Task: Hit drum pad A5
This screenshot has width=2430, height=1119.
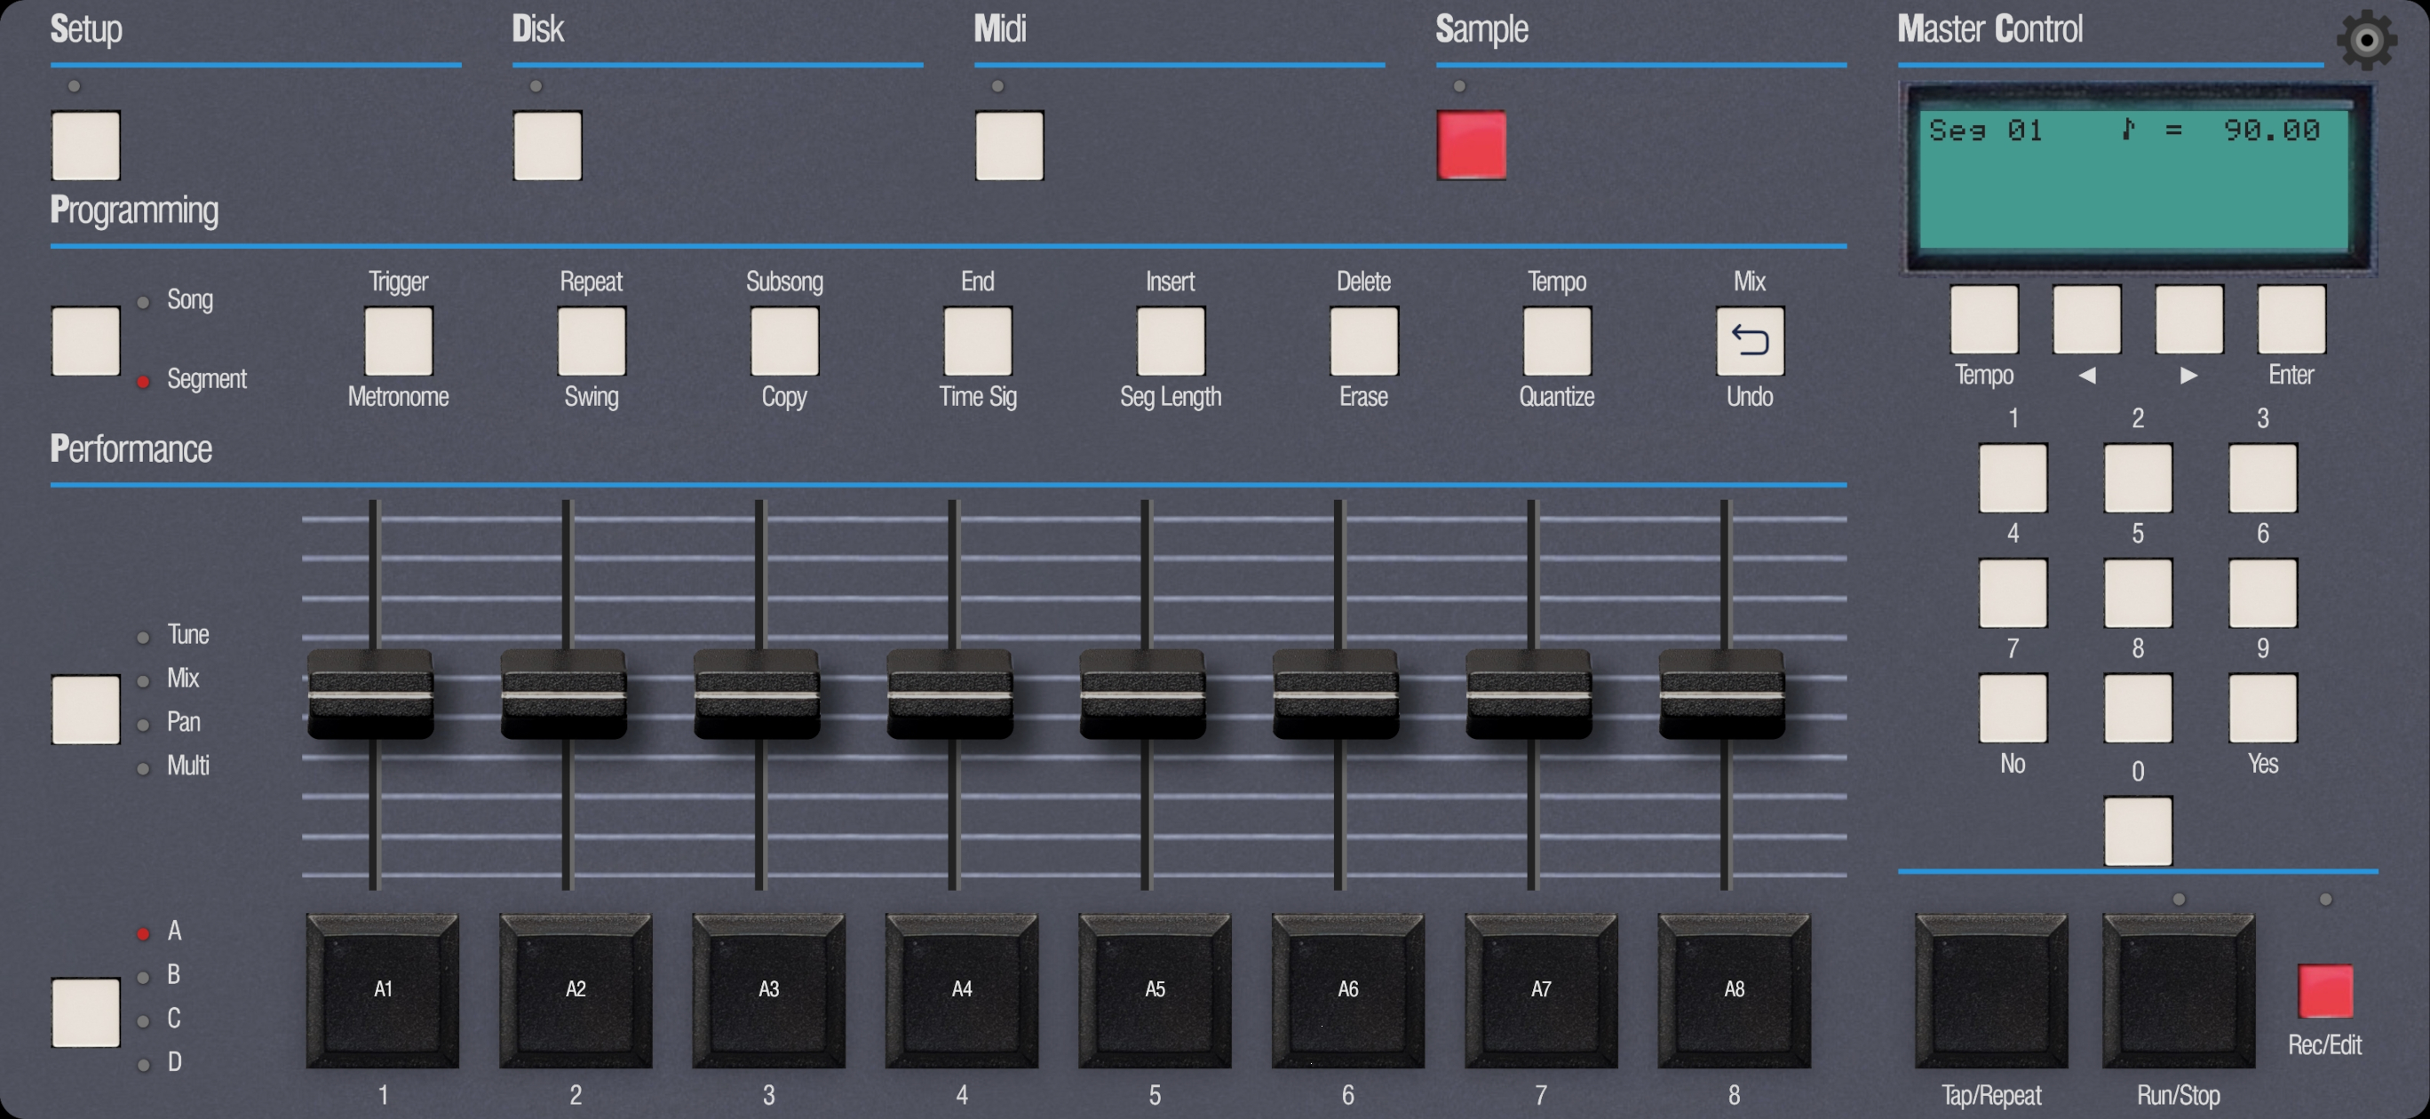Action: tap(1155, 989)
